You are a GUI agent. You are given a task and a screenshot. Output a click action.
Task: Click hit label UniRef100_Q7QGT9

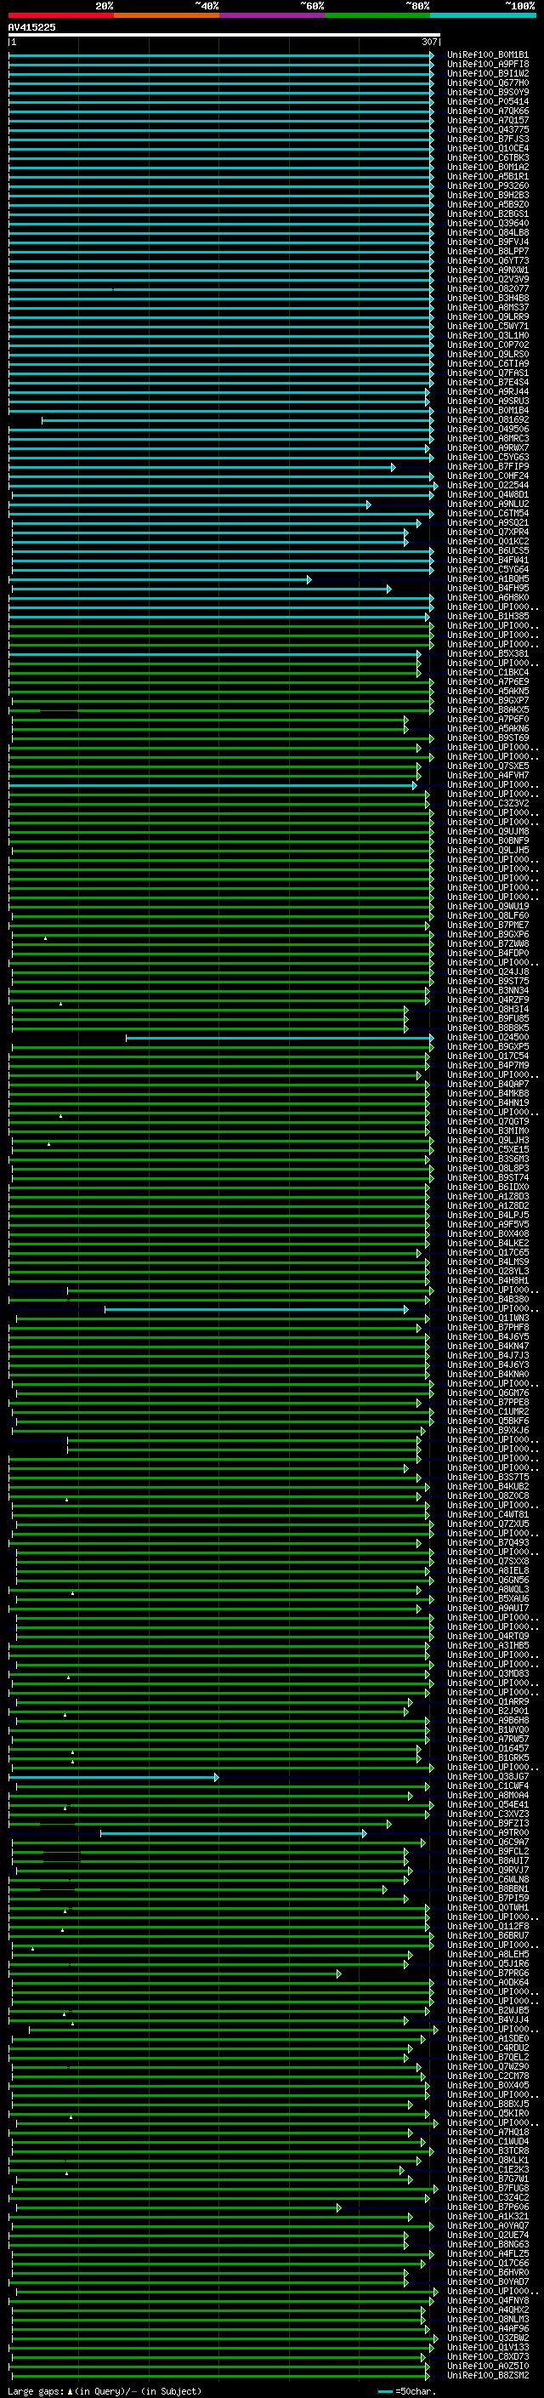tap(487, 1122)
